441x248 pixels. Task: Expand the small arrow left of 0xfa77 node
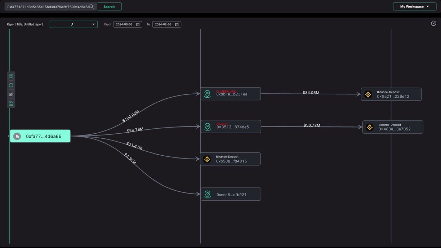point(9,136)
